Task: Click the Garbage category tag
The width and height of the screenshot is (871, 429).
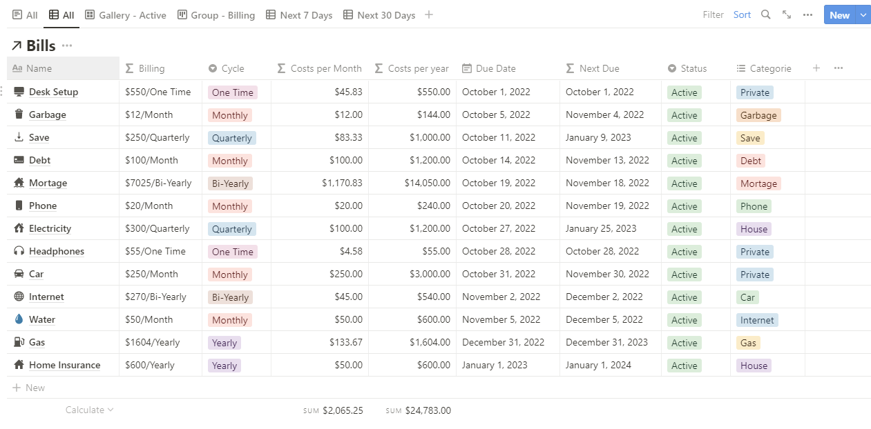Action: coord(758,115)
